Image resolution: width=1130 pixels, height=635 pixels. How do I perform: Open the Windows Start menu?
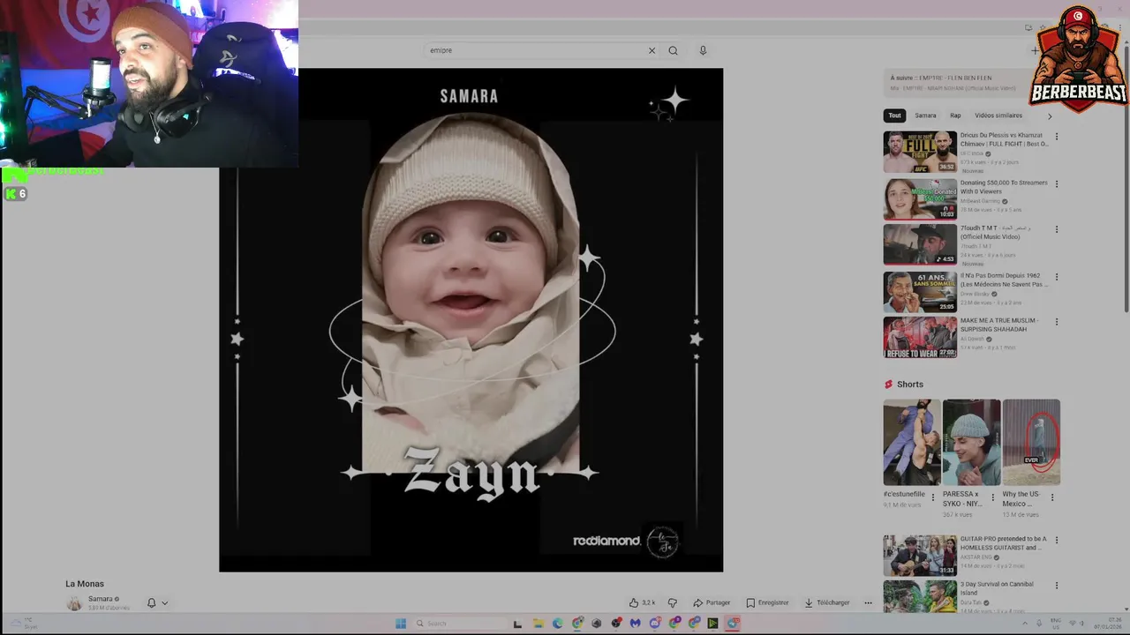pyautogui.click(x=400, y=624)
